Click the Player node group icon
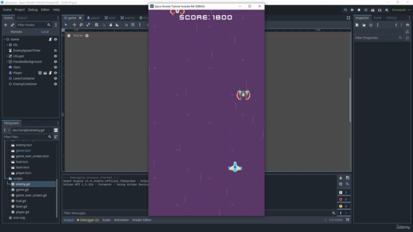This screenshot has width=413, height=232. (x=40, y=73)
